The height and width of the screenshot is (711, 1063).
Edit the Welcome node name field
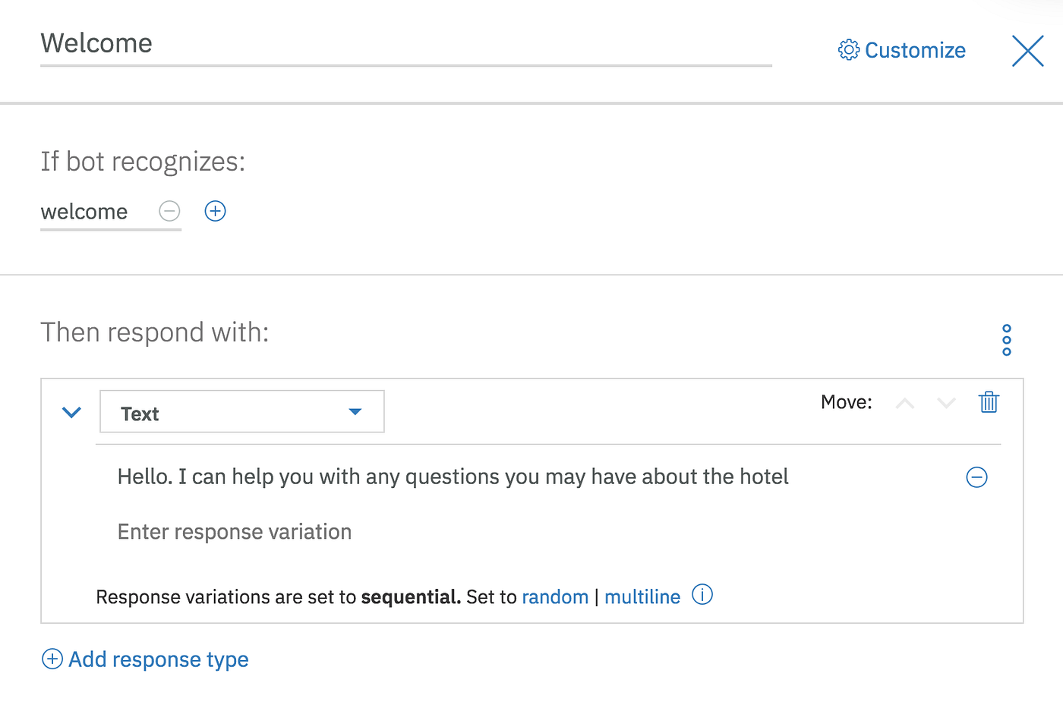click(x=405, y=44)
